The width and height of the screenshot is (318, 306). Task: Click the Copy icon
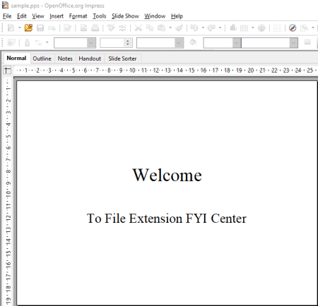point(150,28)
